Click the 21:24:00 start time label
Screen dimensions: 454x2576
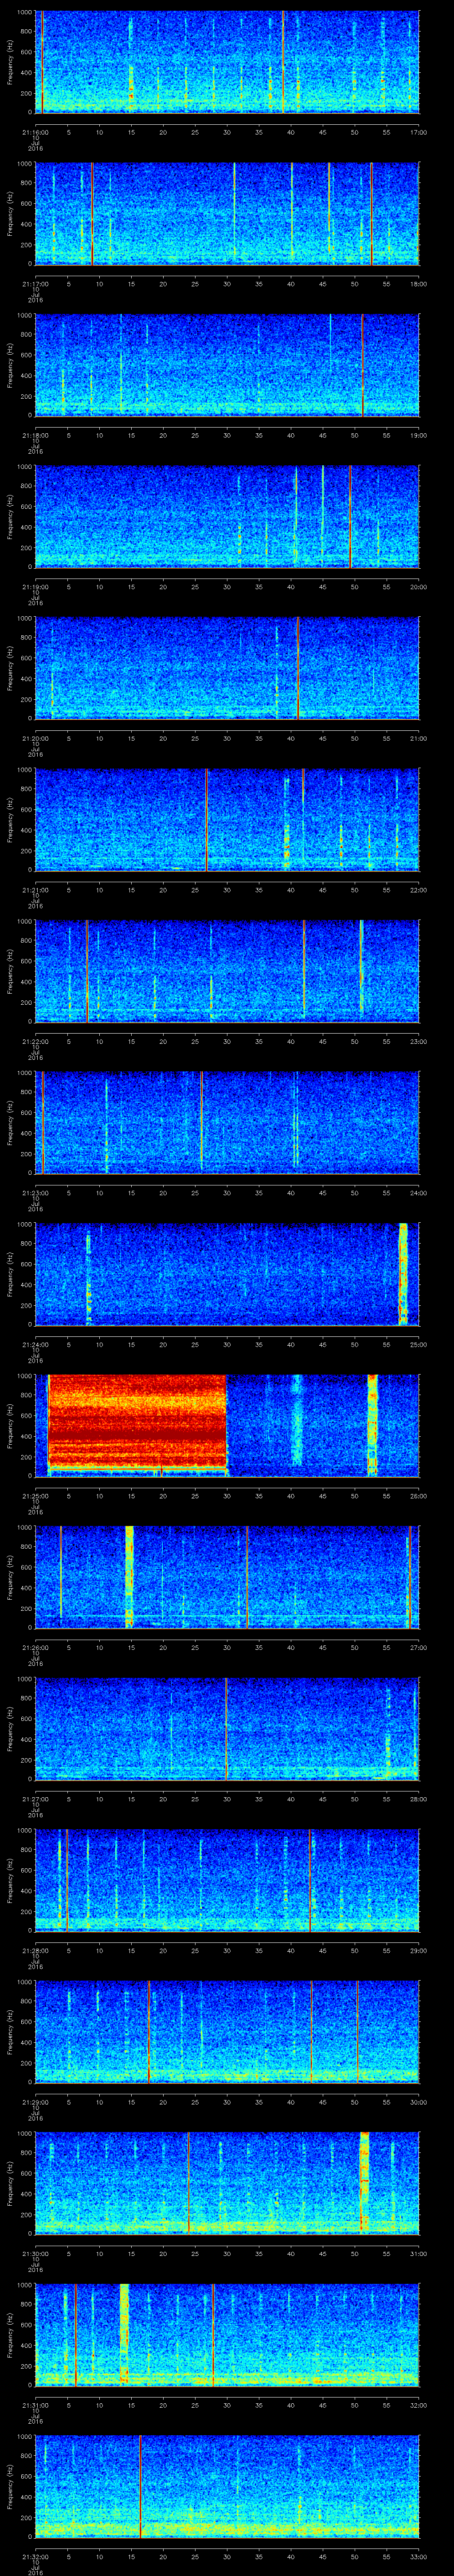(35, 1344)
